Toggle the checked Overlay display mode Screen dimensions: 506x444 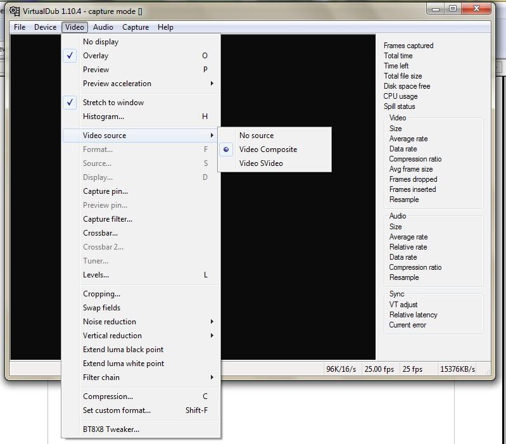pos(141,56)
